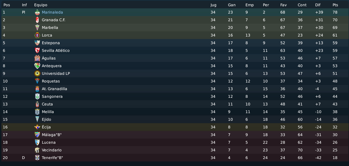Select the Málaga"B" table row
The width and height of the screenshot is (349, 166).
coord(174,135)
